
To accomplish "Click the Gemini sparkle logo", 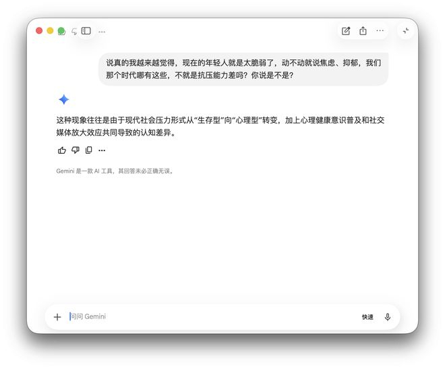I will 64,100.
